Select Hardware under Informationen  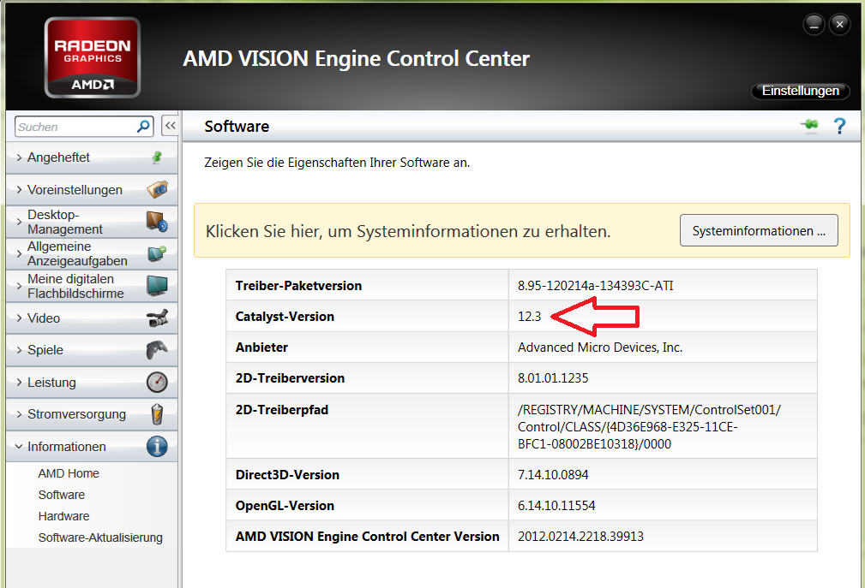point(63,516)
